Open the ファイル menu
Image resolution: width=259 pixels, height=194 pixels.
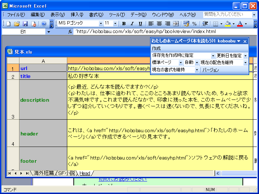(16, 15)
